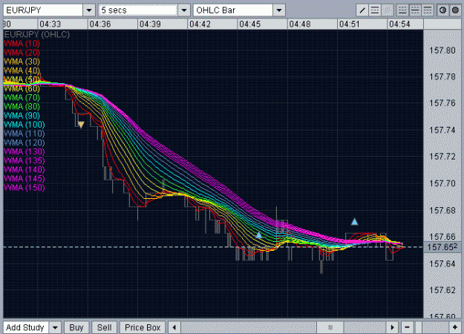Click the Sell button
Viewport: 464px width, 334px height.
point(105,327)
